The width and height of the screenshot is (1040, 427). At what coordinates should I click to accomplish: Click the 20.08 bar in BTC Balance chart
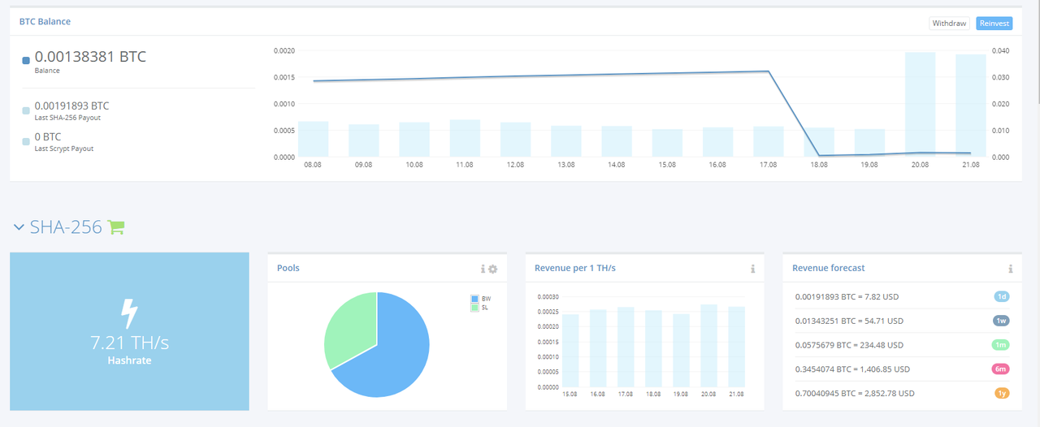tap(920, 105)
